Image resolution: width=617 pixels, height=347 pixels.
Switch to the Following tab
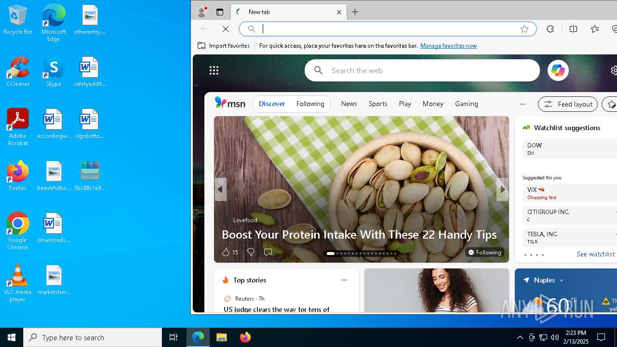(x=310, y=104)
